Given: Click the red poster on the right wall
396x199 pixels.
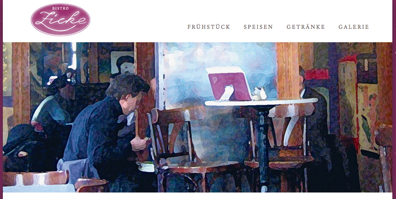Looking at the screenshot, I should (x=317, y=74).
